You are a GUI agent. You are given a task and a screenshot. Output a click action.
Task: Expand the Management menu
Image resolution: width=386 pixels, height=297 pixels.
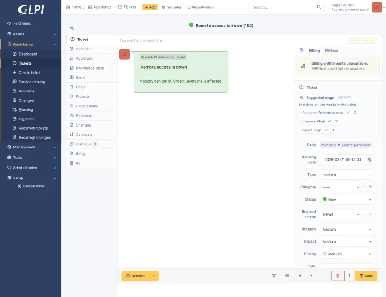[x=31, y=147]
